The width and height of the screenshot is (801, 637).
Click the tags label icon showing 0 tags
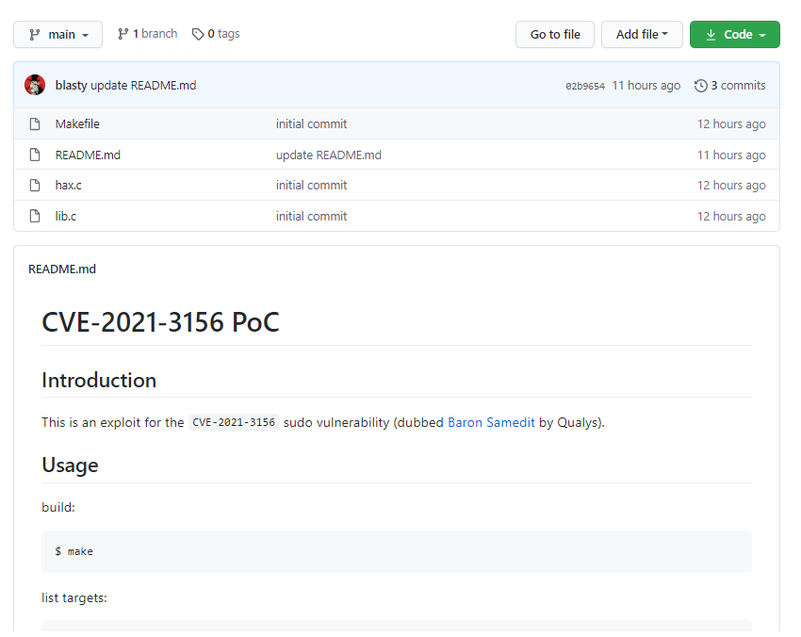pyautogui.click(x=197, y=34)
